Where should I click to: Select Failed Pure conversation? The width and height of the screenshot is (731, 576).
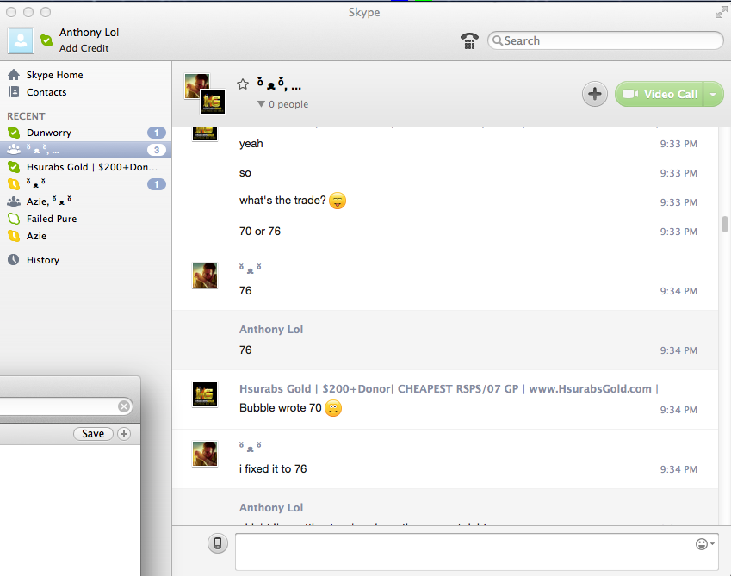86,219
